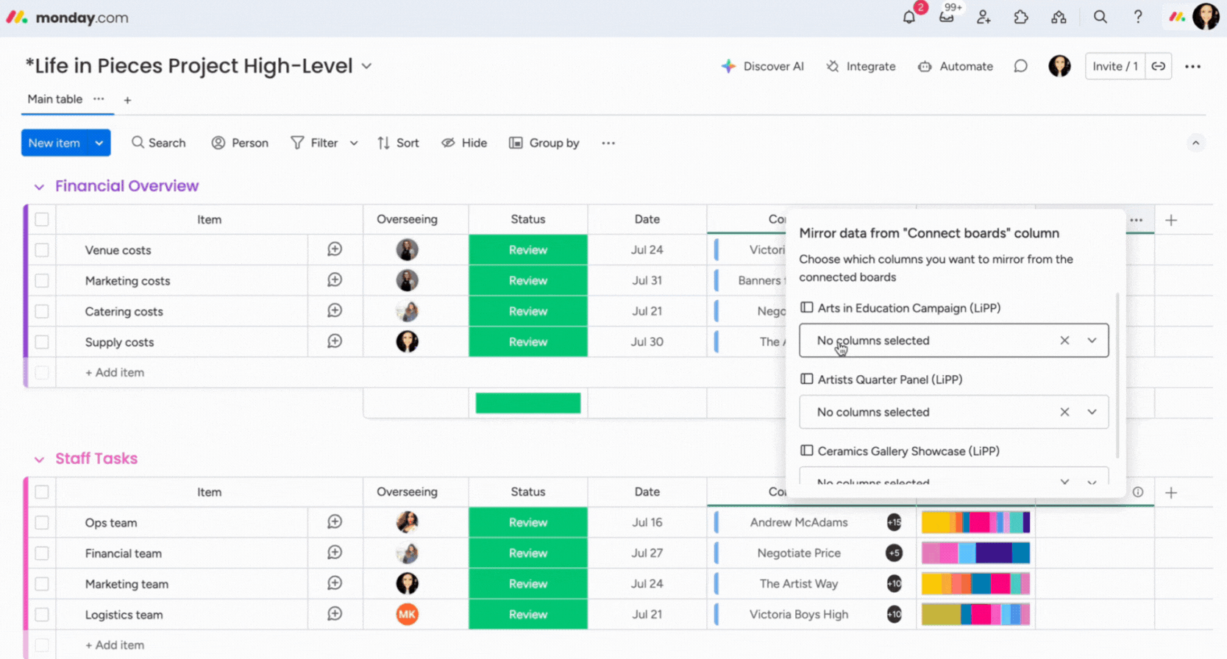This screenshot has width=1227, height=659.
Task: Open the New item dropdown arrow
Action: pyautogui.click(x=99, y=143)
